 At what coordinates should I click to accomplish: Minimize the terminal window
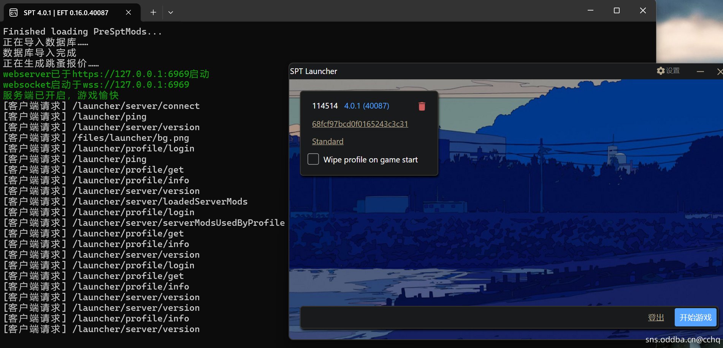click(x=590, y=11)
